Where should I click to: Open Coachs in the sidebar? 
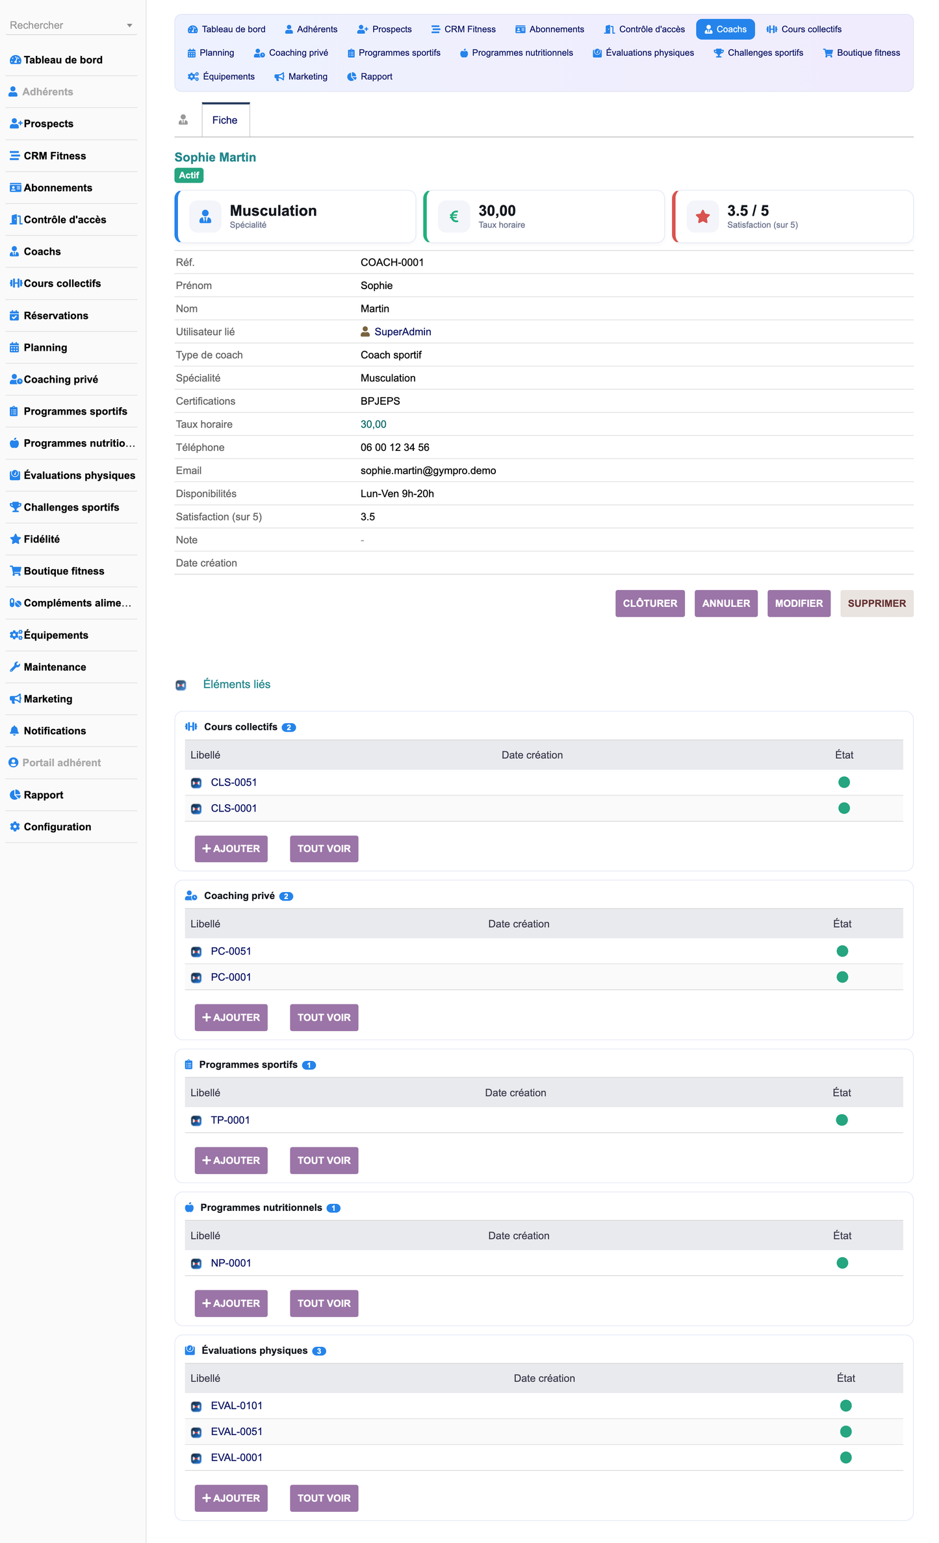pos(42,251)
